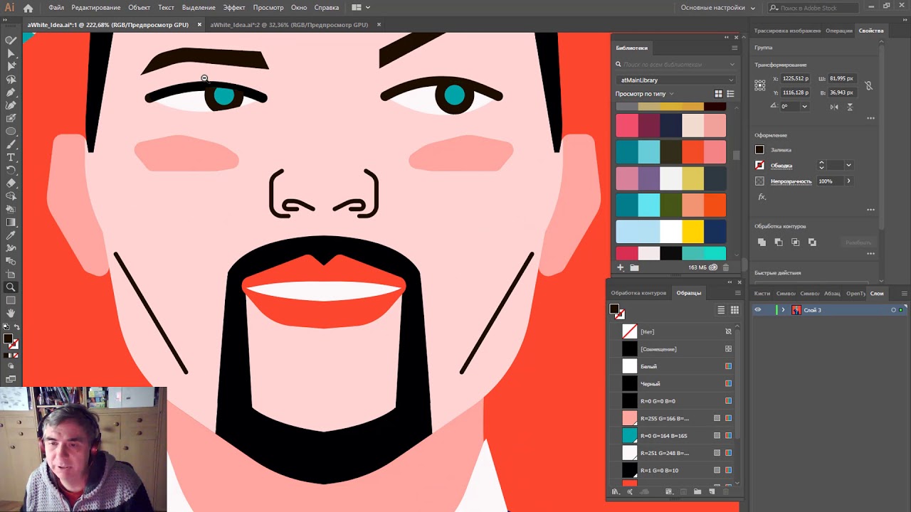
Task: Open the atMainLibrary dropdown
Action: 675,80
